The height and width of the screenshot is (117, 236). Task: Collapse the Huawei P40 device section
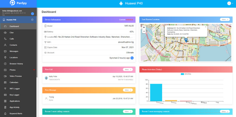pos(32,20)
